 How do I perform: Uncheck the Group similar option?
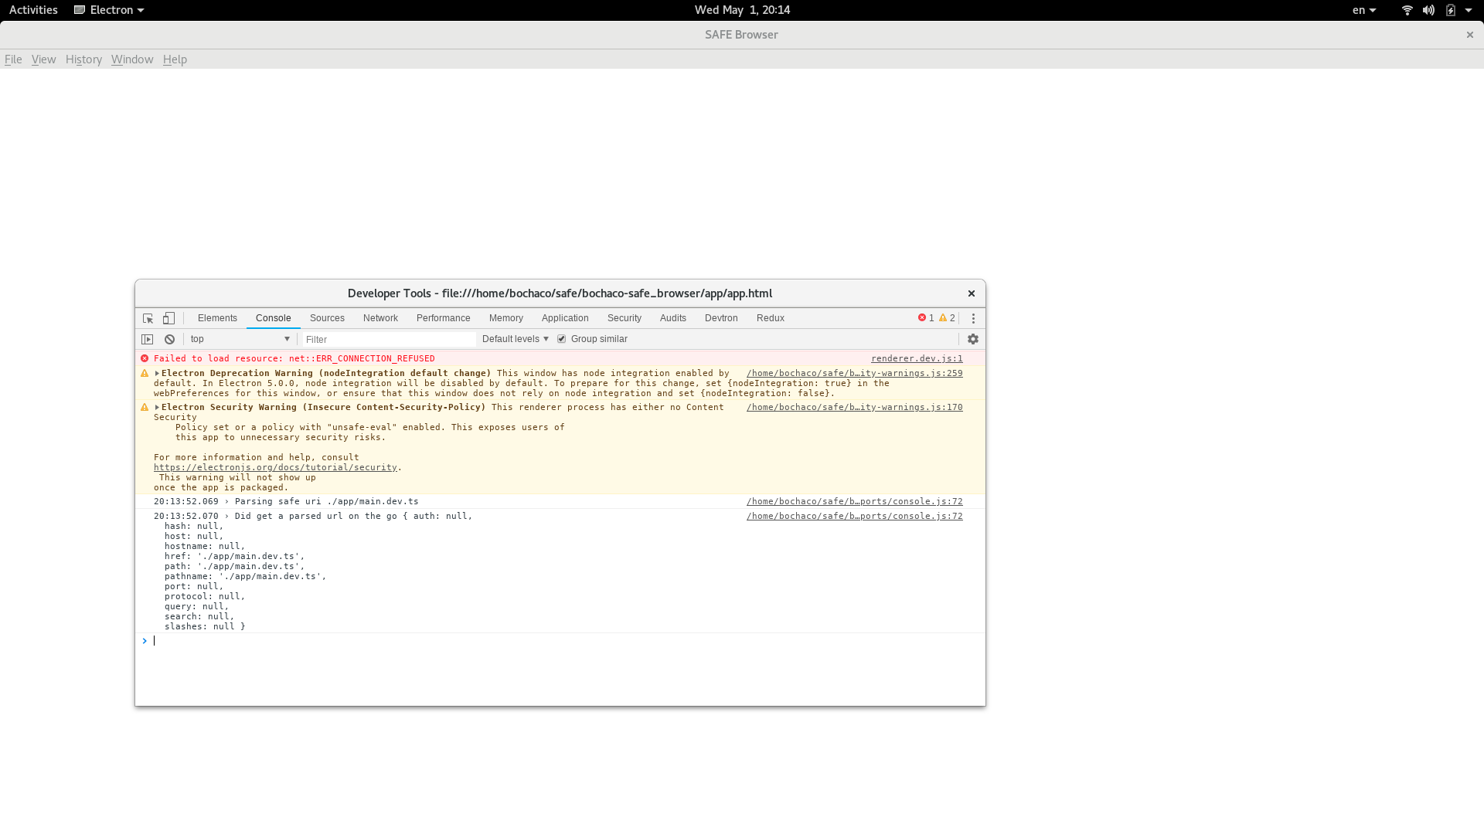563,338
